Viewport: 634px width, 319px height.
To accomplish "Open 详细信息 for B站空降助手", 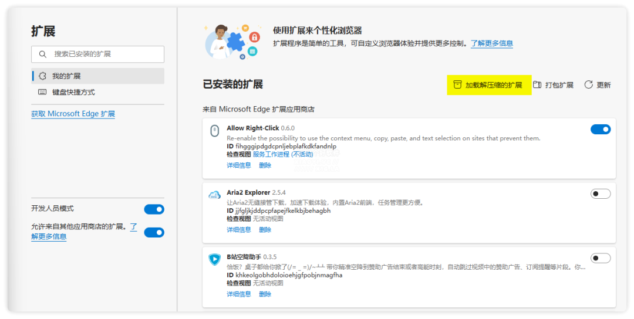I will tap(238, 294).
